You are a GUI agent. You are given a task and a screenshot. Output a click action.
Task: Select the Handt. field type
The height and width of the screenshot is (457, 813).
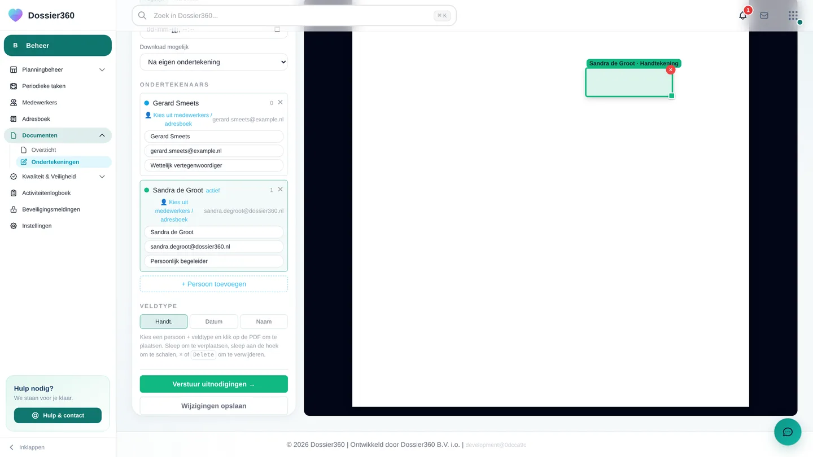[x=164, y=322]
